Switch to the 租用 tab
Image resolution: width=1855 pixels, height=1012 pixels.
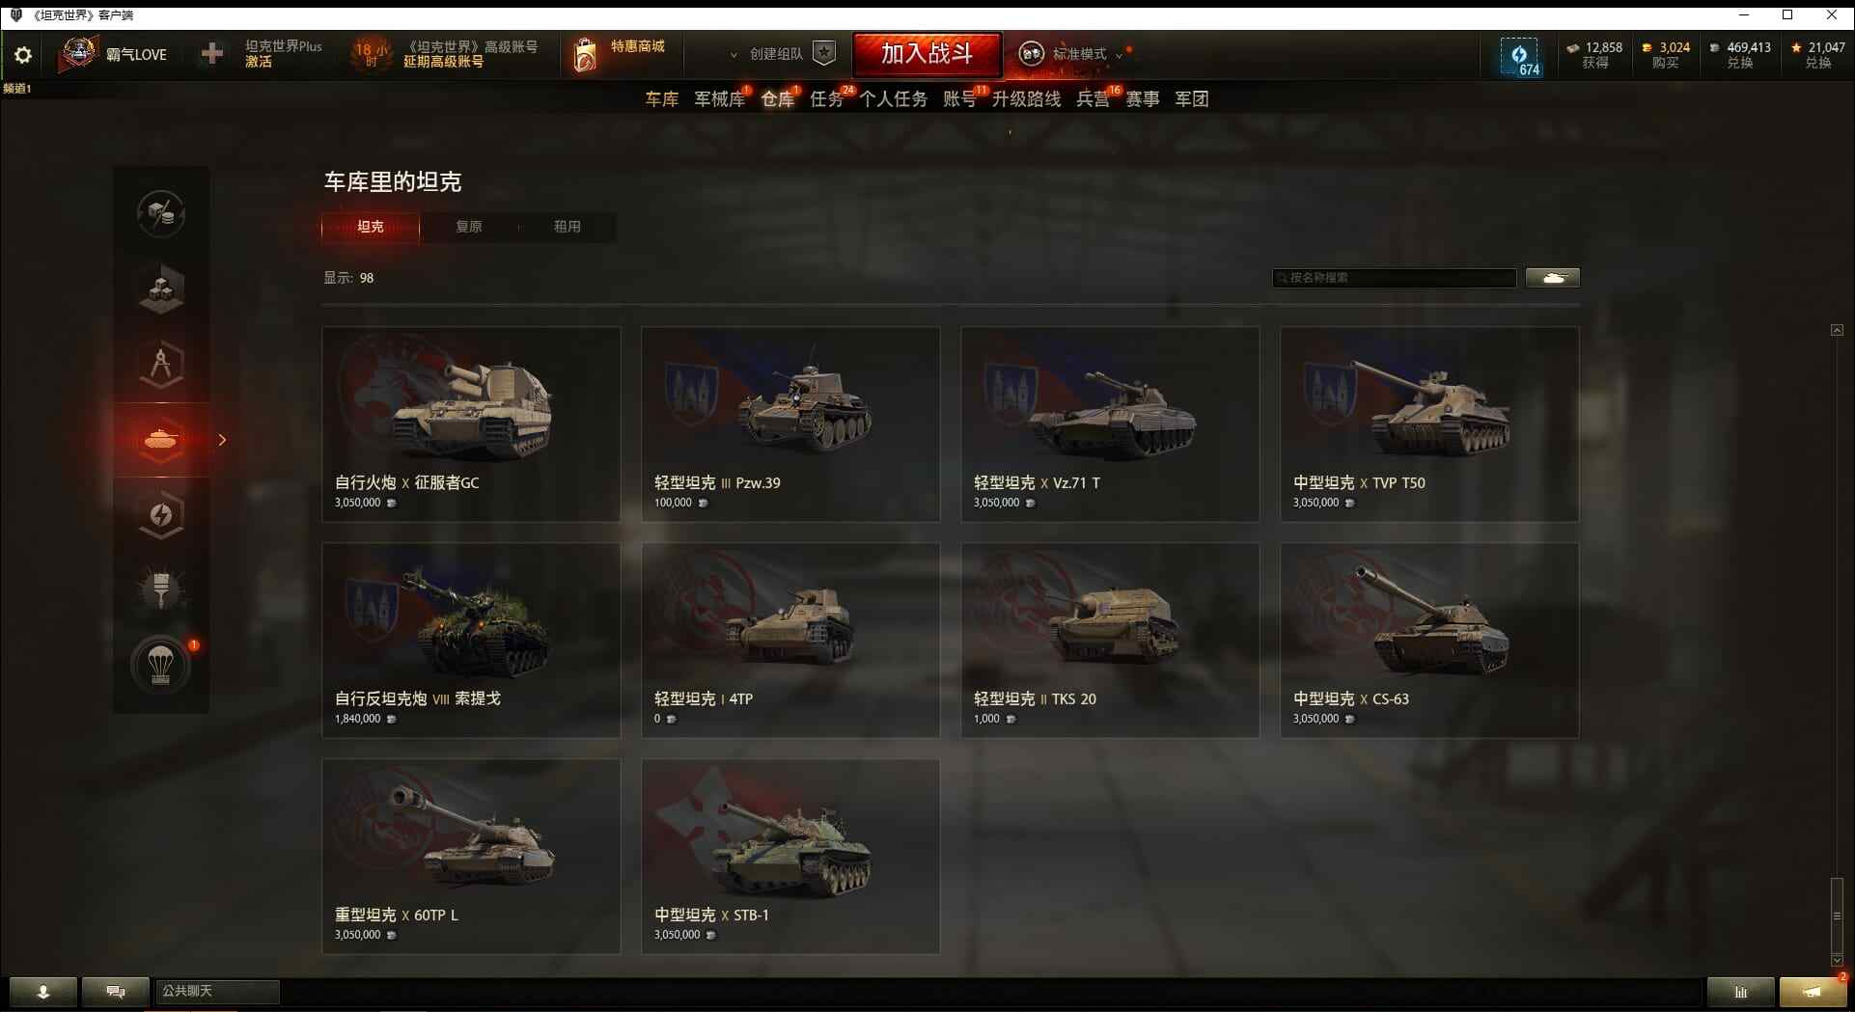coord(568,227)
